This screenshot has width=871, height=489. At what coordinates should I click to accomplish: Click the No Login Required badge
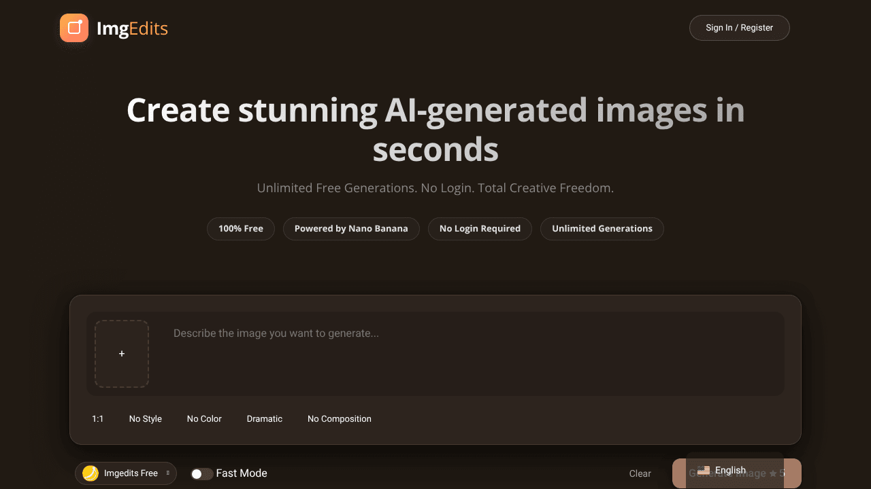480,229
